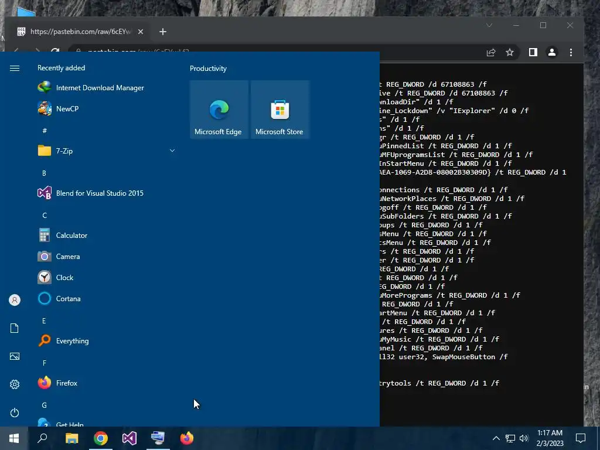Open Documents from Start sidebar
Viewport: 600px width, 450px height.
point(15,328)
